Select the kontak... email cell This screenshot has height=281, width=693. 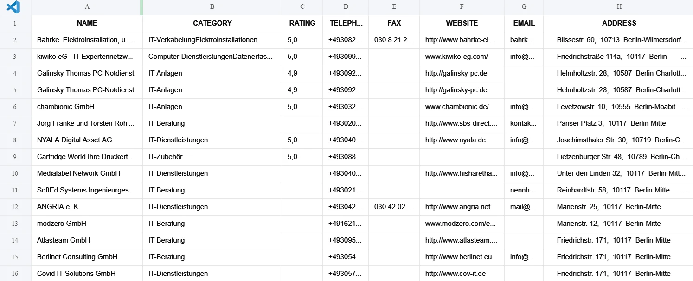524,123
